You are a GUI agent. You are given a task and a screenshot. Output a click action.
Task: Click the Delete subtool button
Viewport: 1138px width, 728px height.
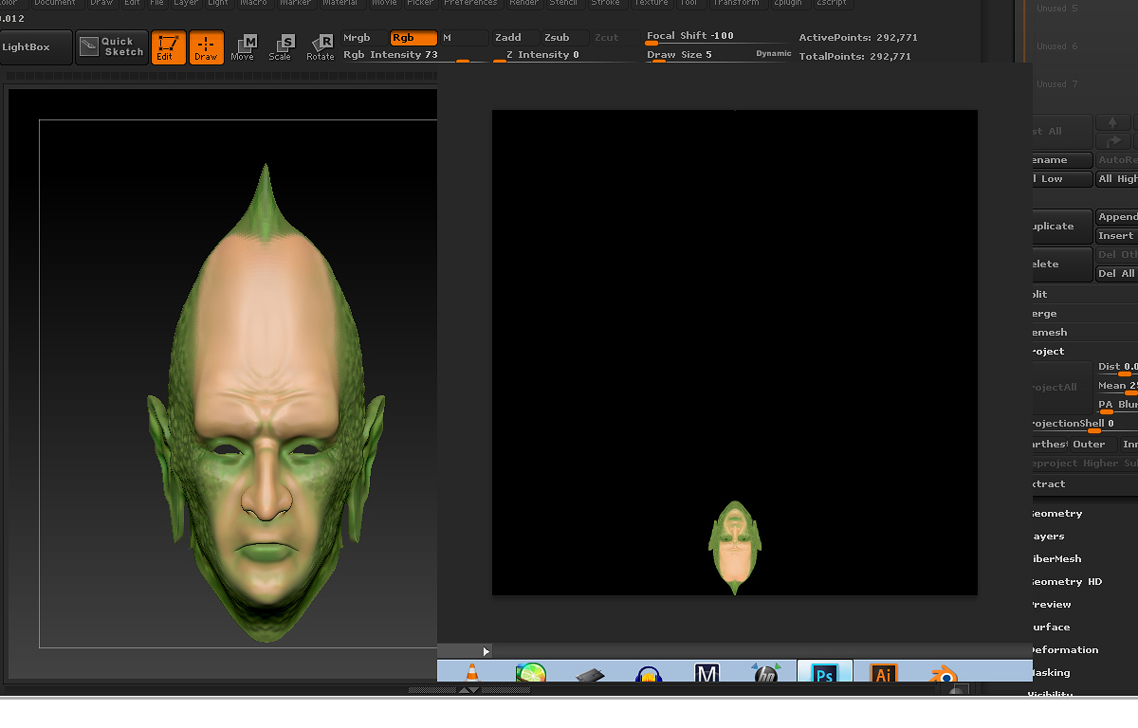[x=1062, y=264]
